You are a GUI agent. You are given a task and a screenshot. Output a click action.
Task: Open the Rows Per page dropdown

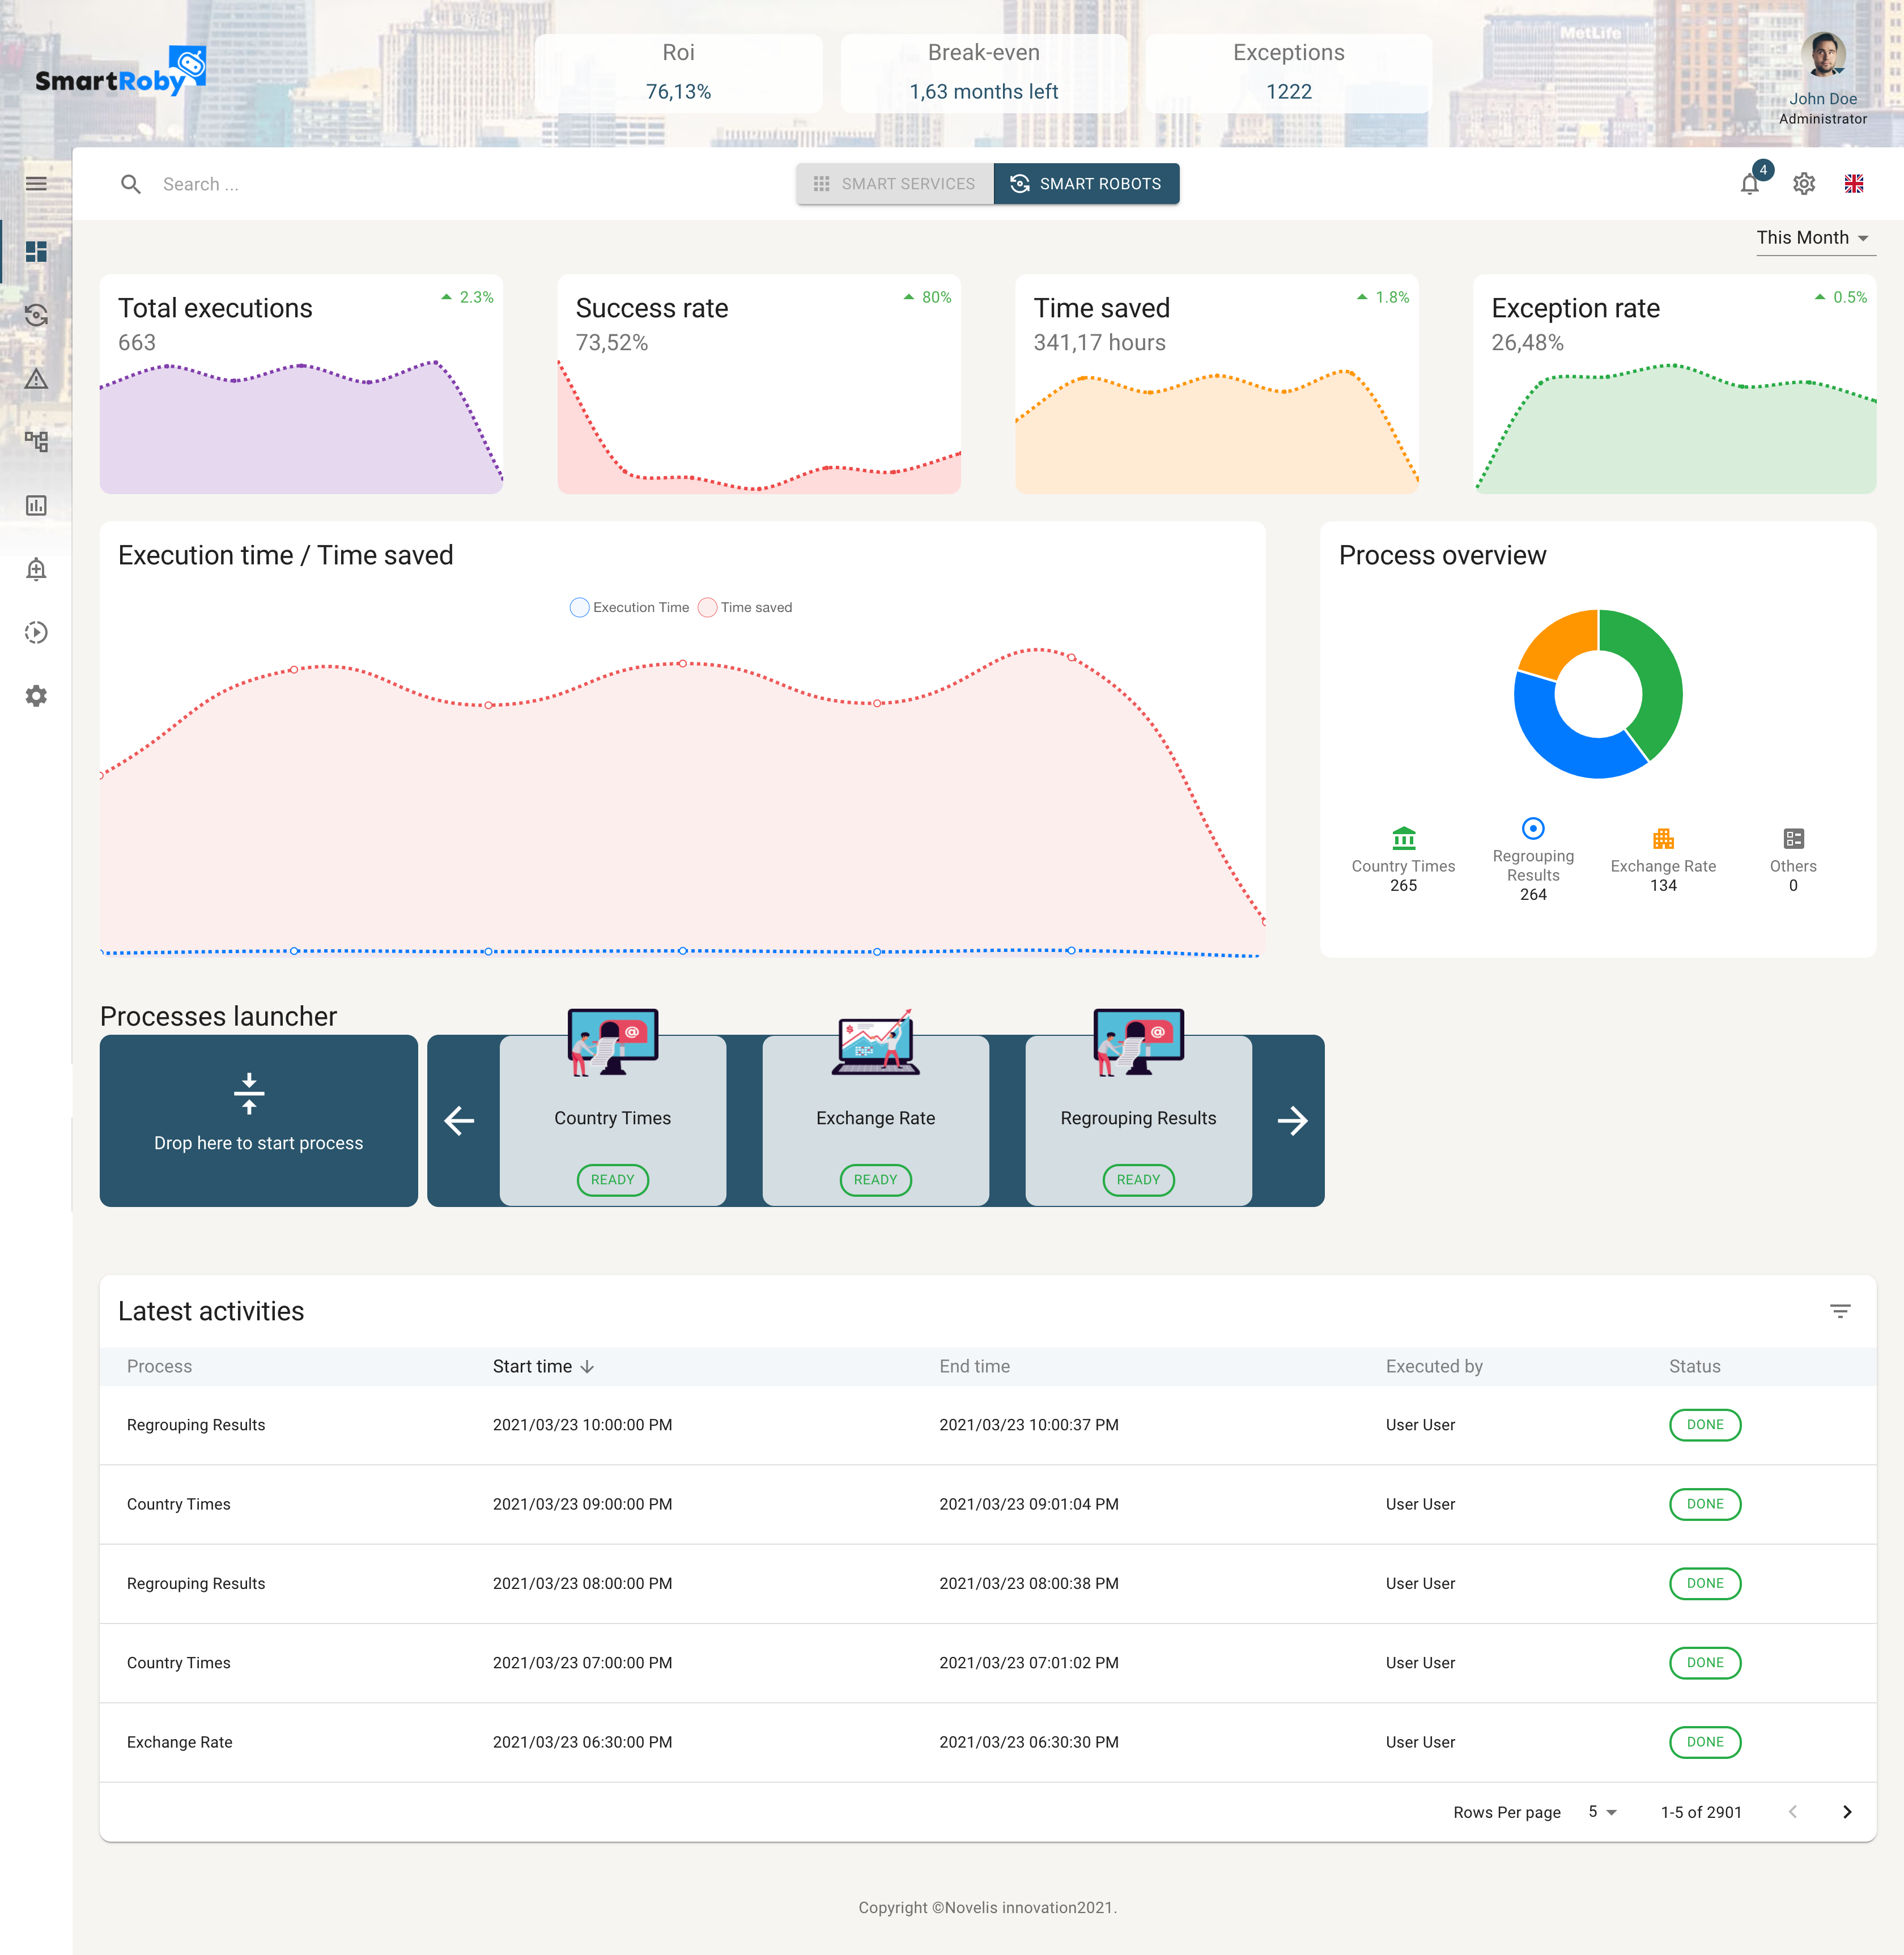[1602, 1812]
